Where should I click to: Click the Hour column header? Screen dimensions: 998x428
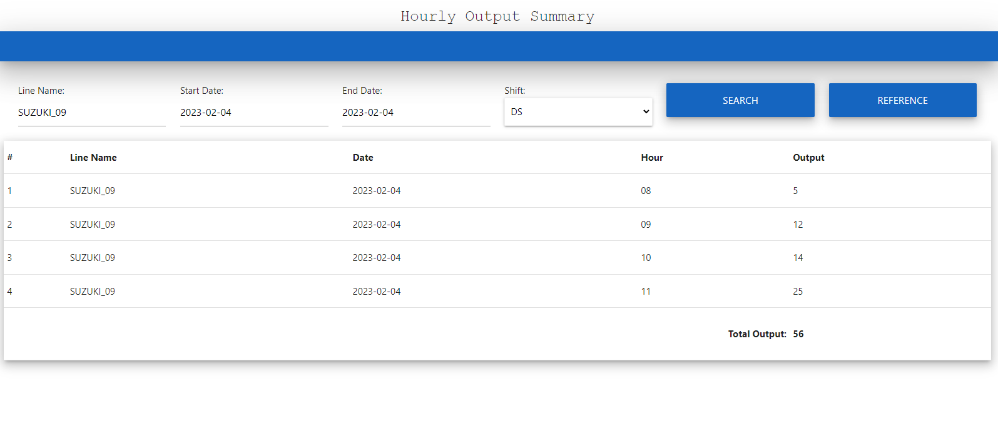[x=652, y=158]
